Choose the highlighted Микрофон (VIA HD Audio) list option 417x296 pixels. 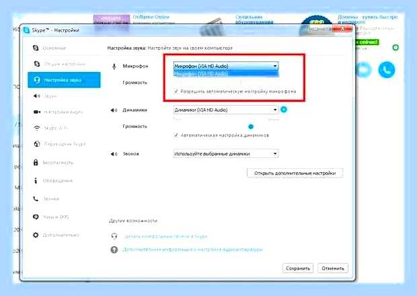[x=226, y=73]
